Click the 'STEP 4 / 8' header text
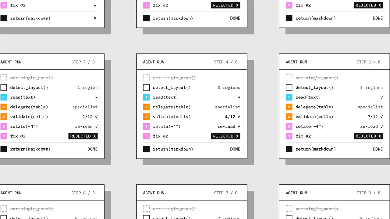 [226, 62]
